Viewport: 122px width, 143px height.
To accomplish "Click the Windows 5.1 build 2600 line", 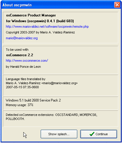I will (x=33, y=100).
